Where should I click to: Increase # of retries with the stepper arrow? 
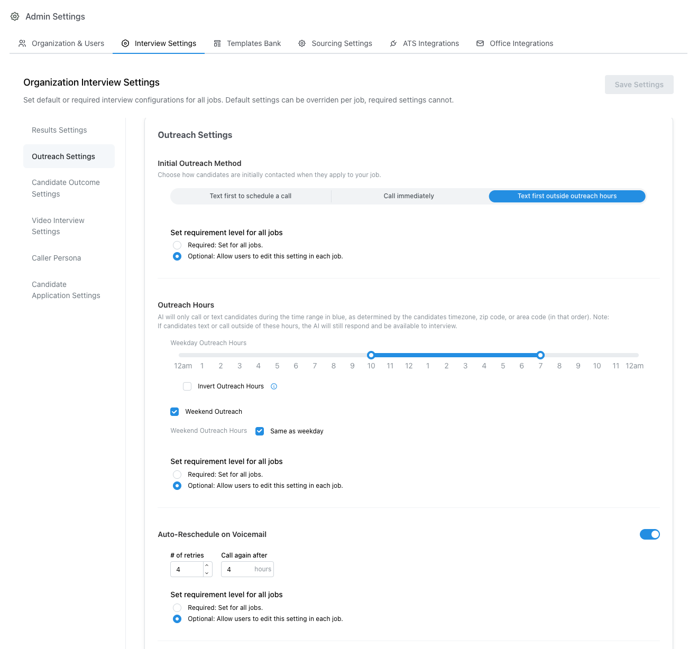207,565
